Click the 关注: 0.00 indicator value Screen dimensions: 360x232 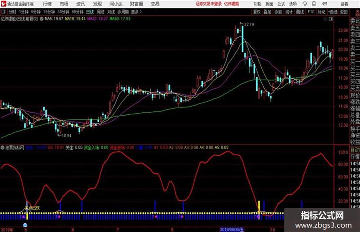point(74,148)
